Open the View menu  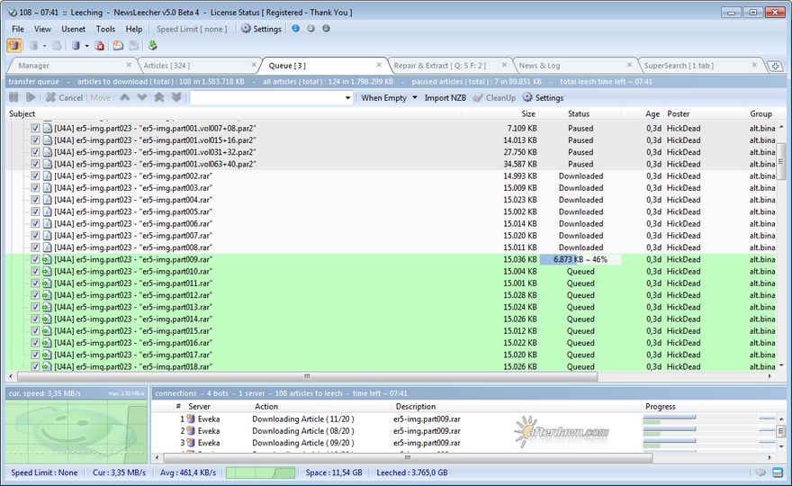click(x=42, y=29)
